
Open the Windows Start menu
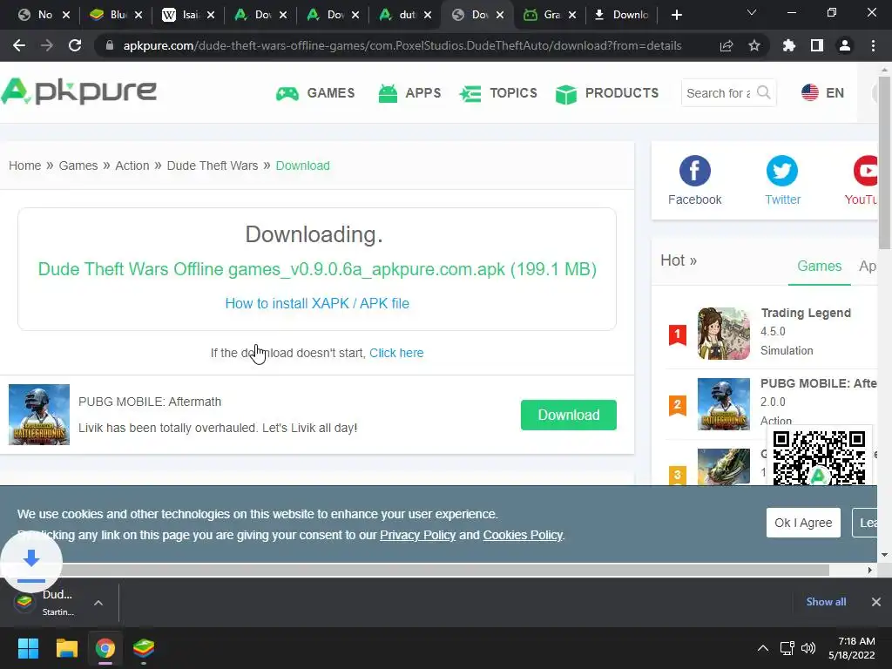coord(28,648)
